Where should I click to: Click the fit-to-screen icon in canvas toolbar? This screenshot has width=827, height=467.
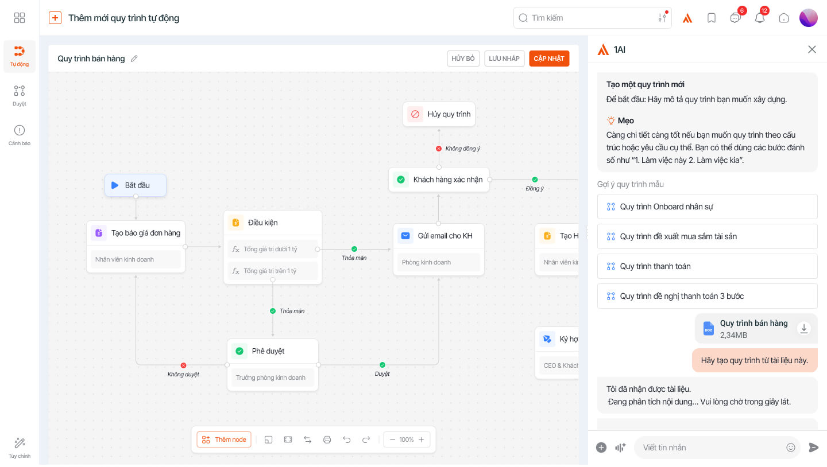tap(288, 439)
